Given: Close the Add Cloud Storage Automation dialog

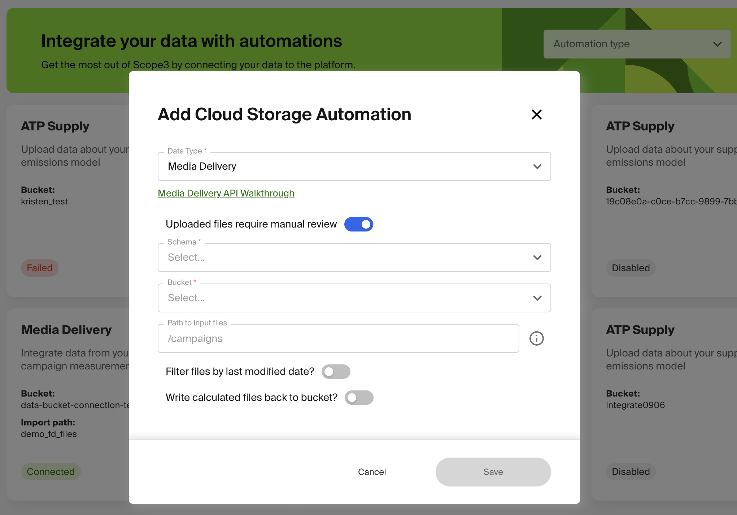Looking at the screenshot, I should point(537,114).
